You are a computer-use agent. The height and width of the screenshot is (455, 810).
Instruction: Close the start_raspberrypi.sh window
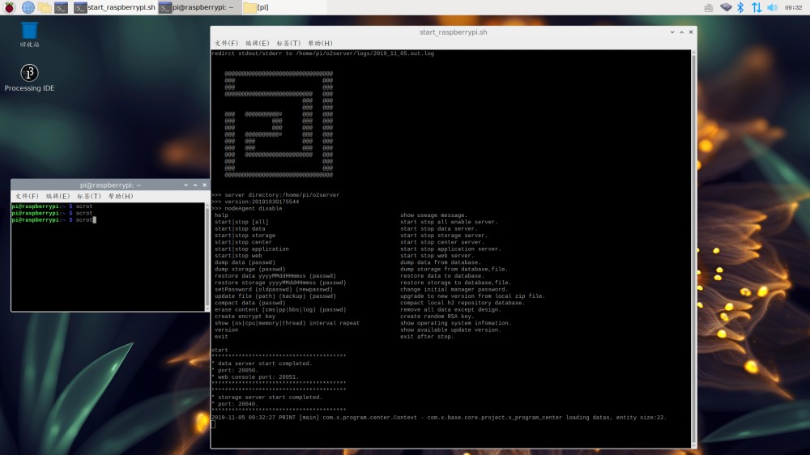691,32
